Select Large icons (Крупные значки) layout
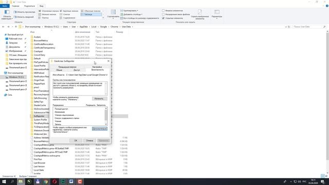Screen dimensions: 329x185 69,11
